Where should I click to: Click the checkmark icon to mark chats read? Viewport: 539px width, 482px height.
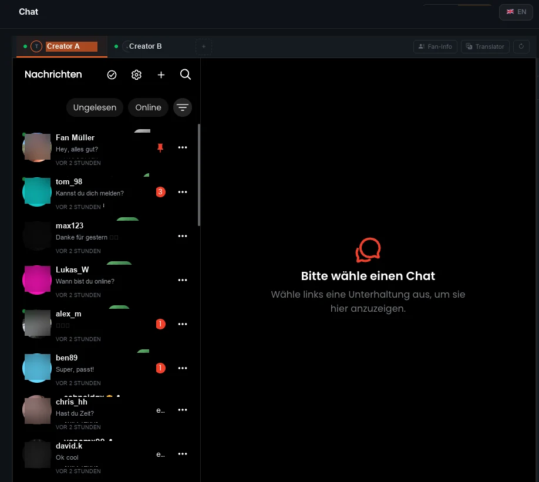112,75
